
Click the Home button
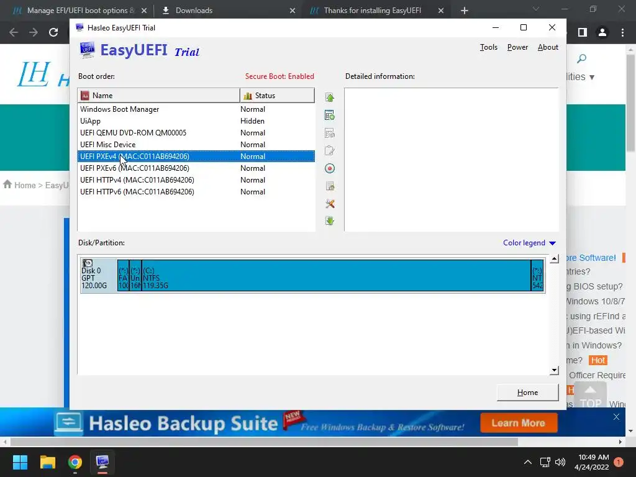click(x=527, y=393)
